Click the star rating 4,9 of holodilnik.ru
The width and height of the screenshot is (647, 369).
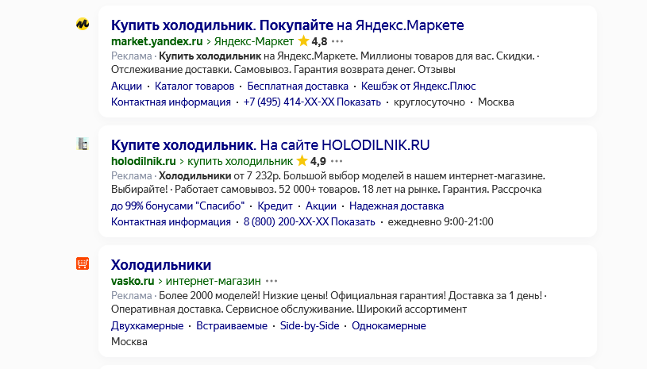click(x=311, y=161)
